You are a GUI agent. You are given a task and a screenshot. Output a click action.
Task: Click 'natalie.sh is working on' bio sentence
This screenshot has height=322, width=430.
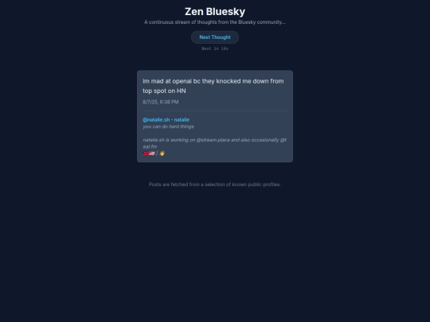169,140
